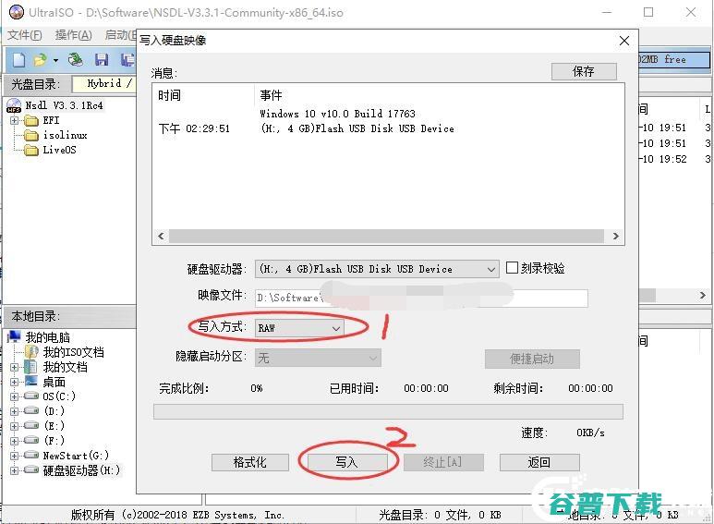Select 我的文档 in local tree
The height and width of the screenshot is (524, 714).
(65, 367)
